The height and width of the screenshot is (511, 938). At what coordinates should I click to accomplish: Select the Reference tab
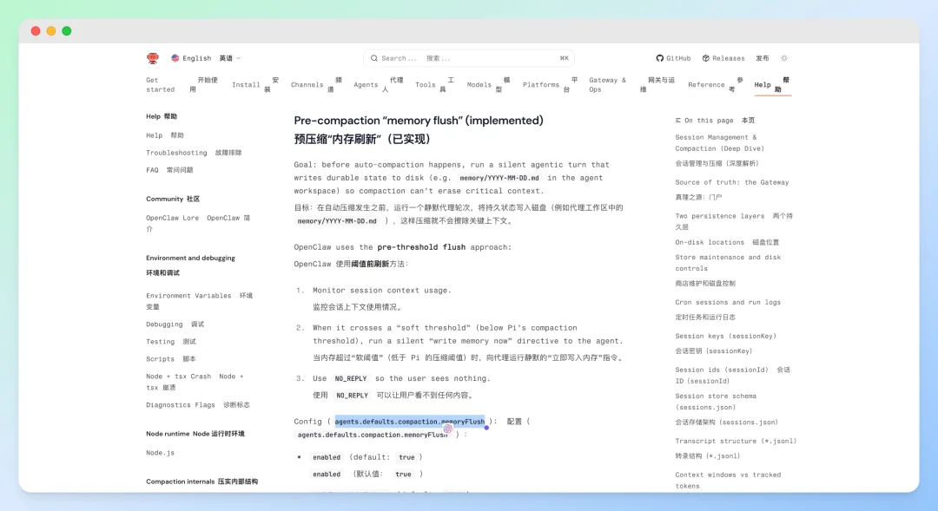coord(706,85)
